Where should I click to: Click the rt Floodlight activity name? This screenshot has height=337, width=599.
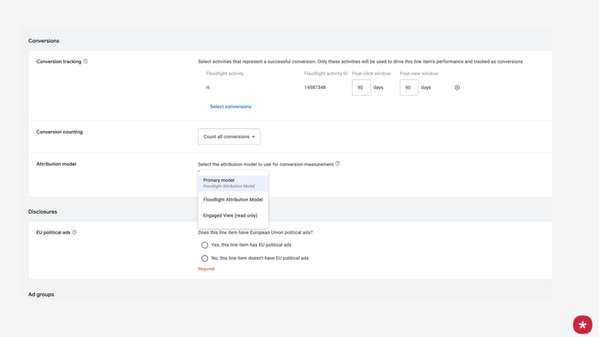(208, 87)
